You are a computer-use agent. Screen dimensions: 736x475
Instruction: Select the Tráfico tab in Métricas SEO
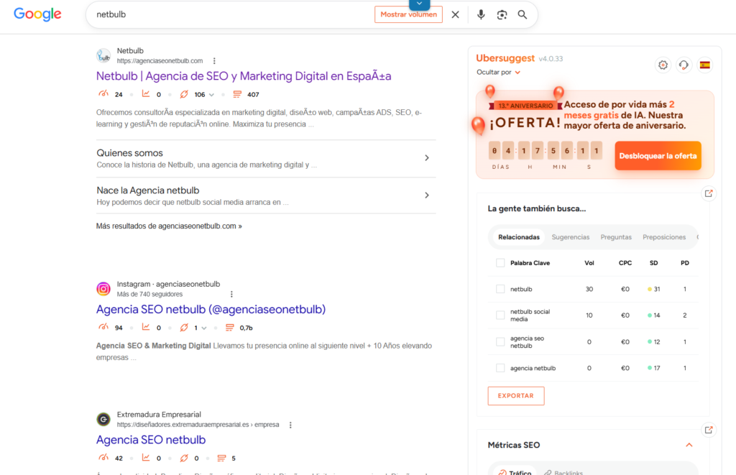pos(515,472)
